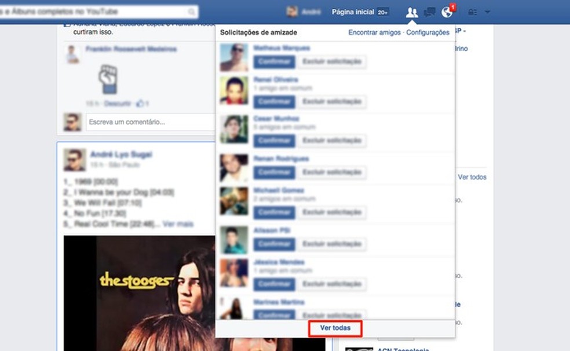Image resolution: width=570 pixels, height=351 pixels.
Task: Click Renan Rodrigues profile photo
Action: click(x=234, y=168)
